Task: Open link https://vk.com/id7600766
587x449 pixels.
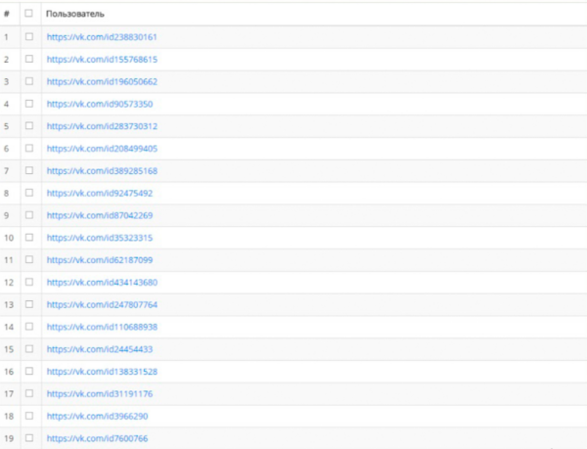Action: pyautogui.click(x=97, y=438)
